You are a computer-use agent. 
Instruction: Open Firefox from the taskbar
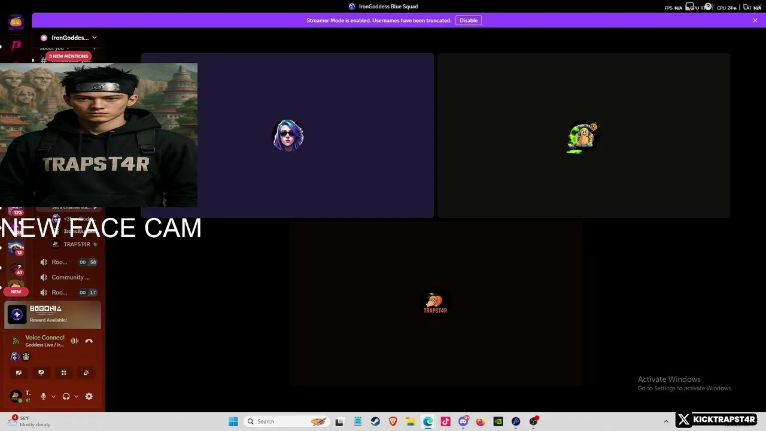pyautogui.click(x=481, y=421)
